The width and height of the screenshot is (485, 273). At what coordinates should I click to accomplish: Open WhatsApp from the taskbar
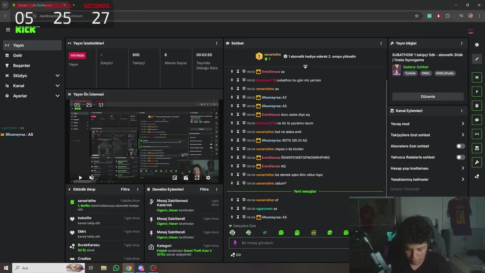point(116,268)
